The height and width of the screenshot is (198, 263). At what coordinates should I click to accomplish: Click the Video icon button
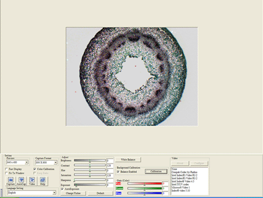32,181
